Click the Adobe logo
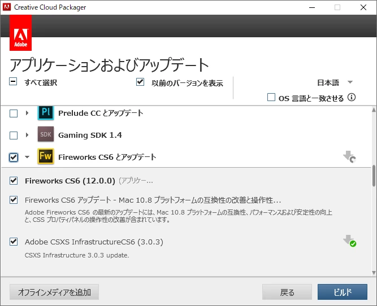 click(20, 33)
